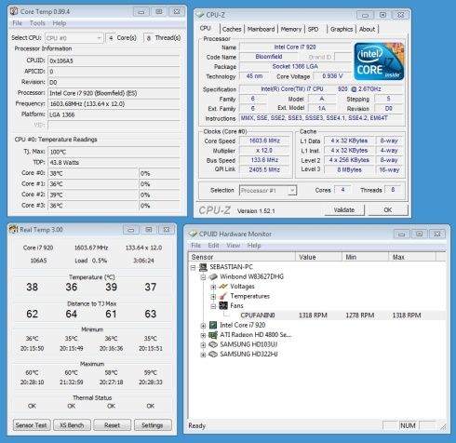Switch to the Caches tab in CPU-Z

point(232,29)
